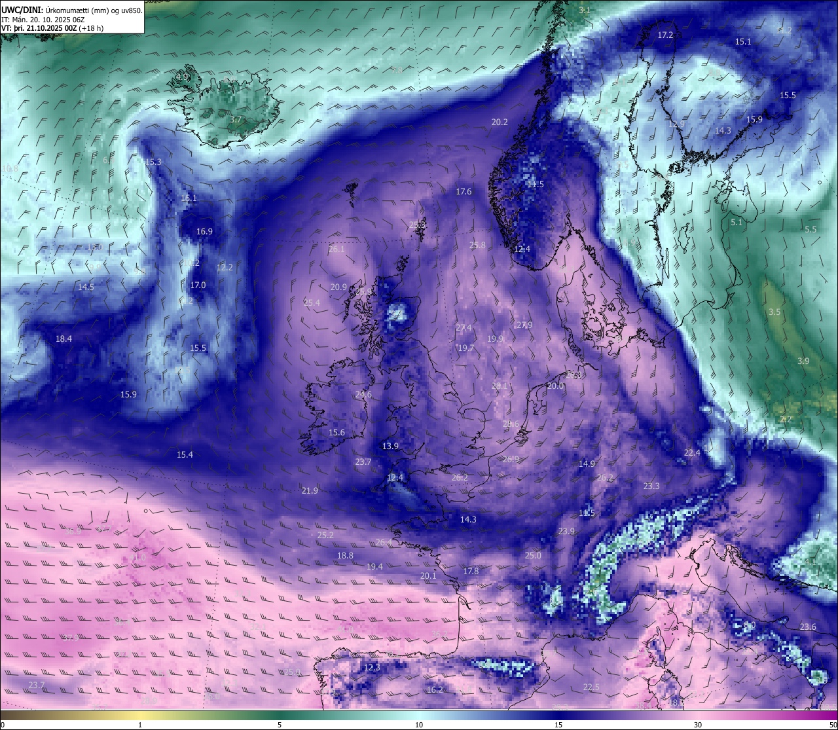Image resolution: width=838 pixels, height=730 pixels.
Task: Click the 14.5 value on the map
Action: coord(86,287)
